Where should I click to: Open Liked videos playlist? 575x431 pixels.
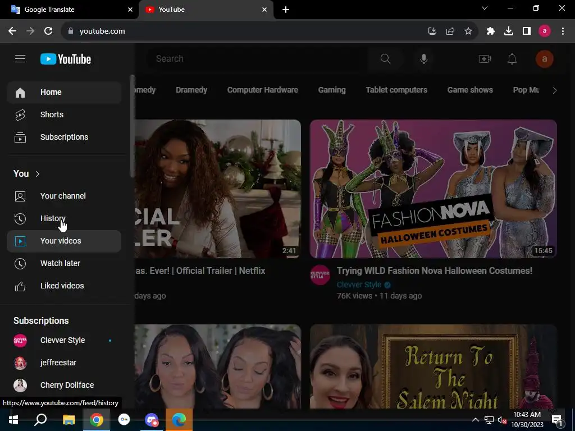coord(64,286)
